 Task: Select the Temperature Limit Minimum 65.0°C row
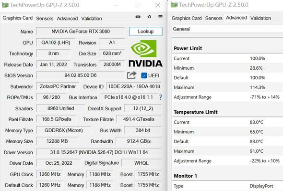pos(228,132)
